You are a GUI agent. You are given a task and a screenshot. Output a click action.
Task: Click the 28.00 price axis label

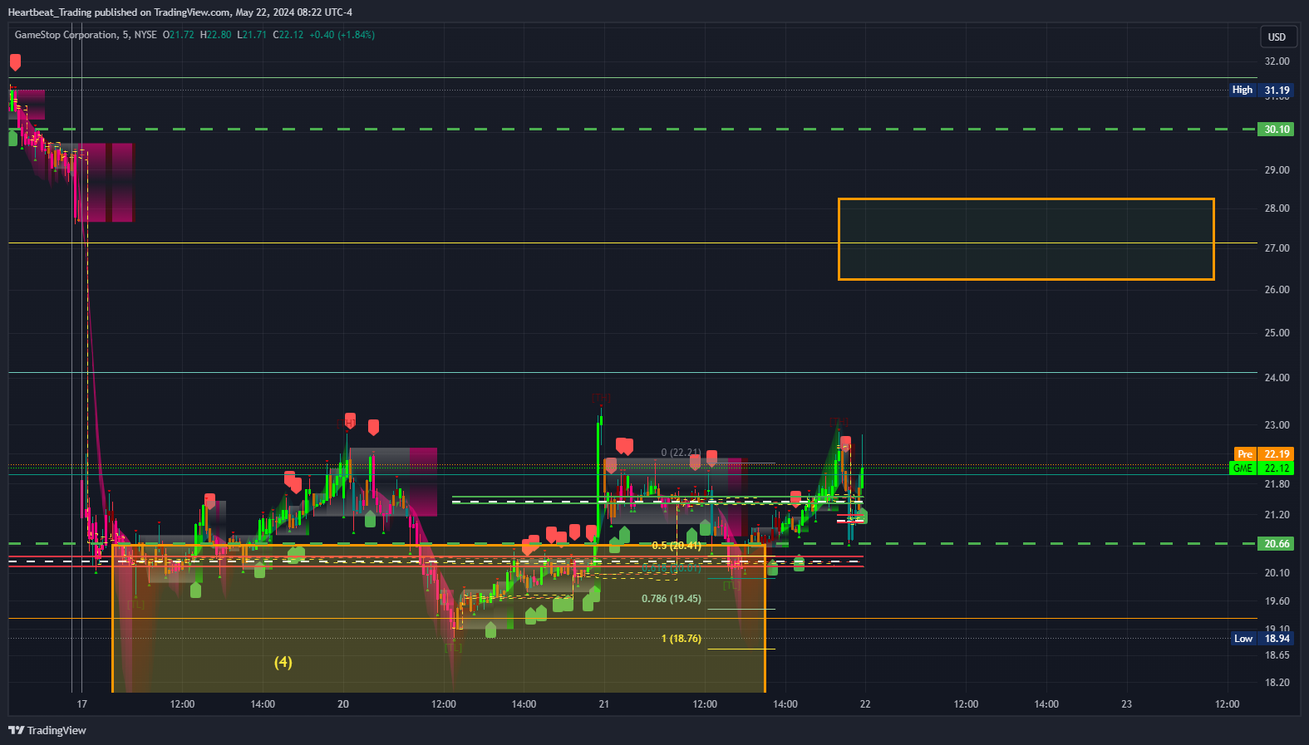tap(1277, 208)
